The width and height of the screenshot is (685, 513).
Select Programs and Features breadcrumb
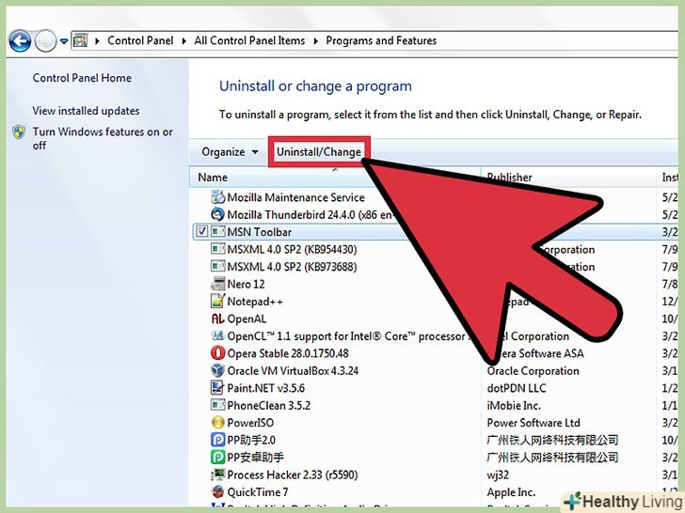point(381,40)
